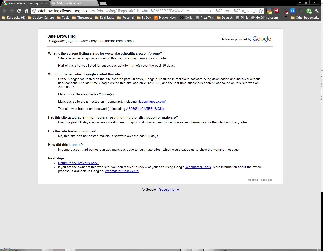The image size is (323, 251).
Task: Open the Deutsch bookmark folder
Action: (x=225, y=18)
